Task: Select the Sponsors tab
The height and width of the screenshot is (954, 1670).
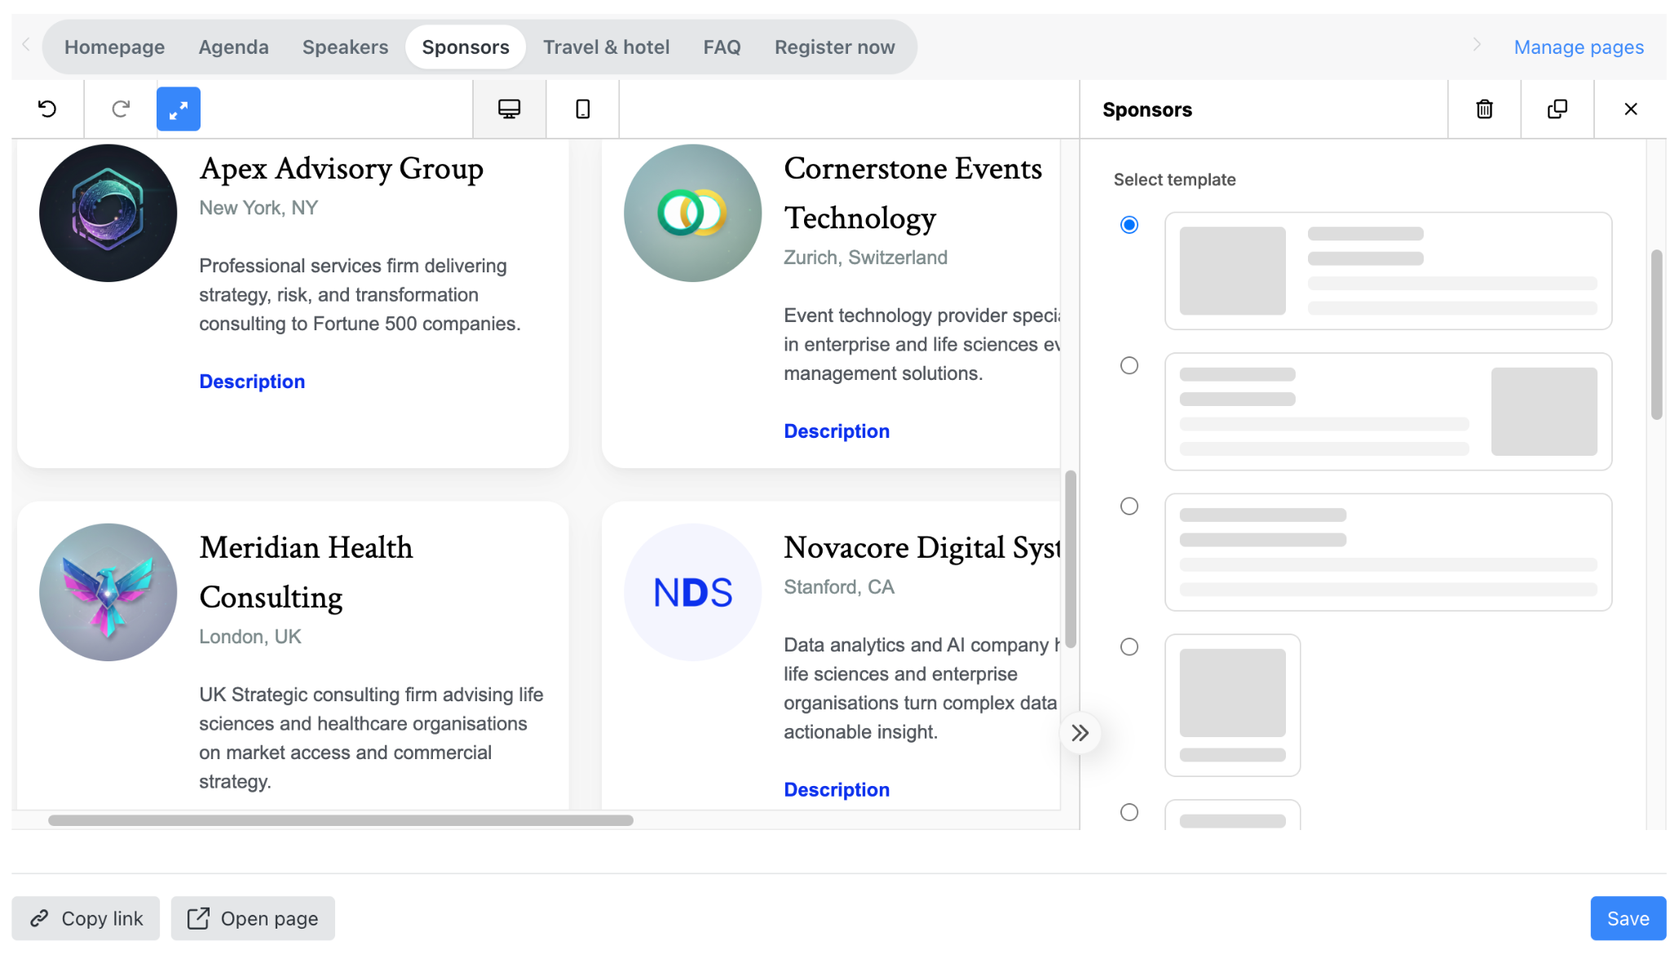Action: [466, 47]
